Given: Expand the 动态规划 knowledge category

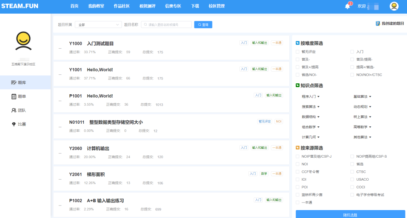Looking at the screenshot, I should (363, 107).
